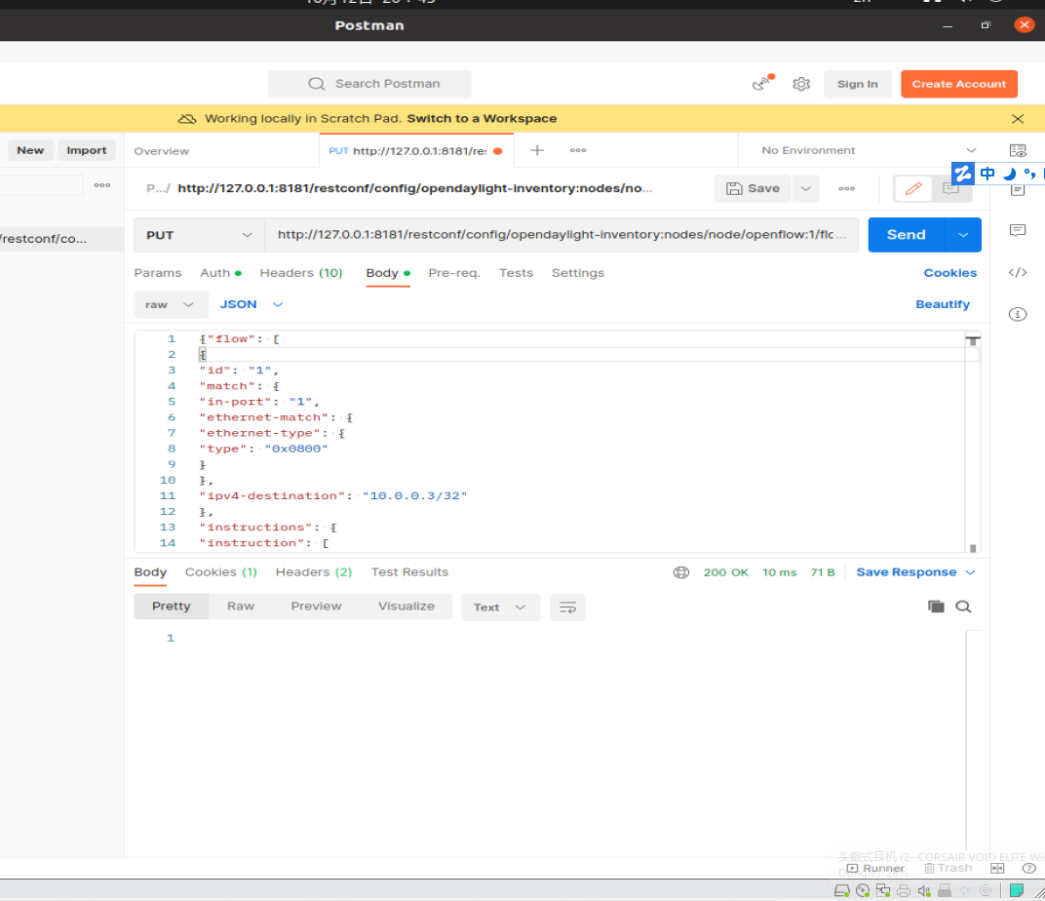Select the request Body tab

(388, 273)
